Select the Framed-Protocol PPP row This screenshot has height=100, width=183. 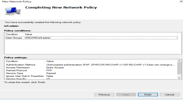(91, 70)
